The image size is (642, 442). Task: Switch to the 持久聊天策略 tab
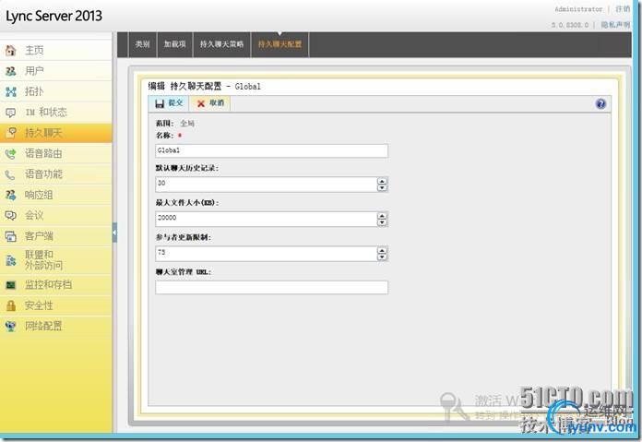tap(221, 44)
